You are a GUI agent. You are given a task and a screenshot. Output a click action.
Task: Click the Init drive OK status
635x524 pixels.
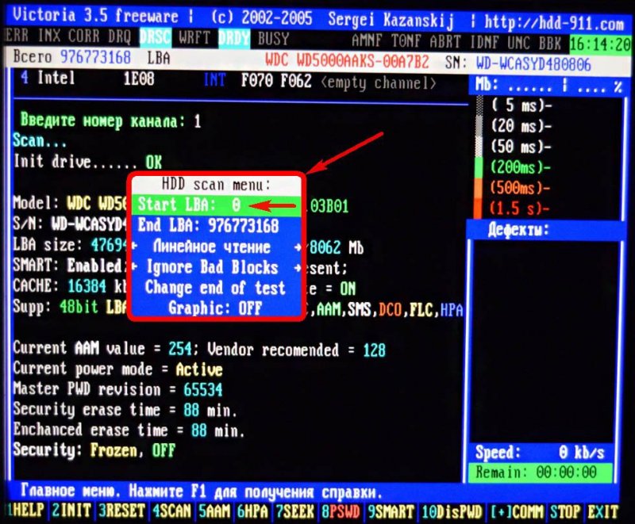click(x=153, y=163)
